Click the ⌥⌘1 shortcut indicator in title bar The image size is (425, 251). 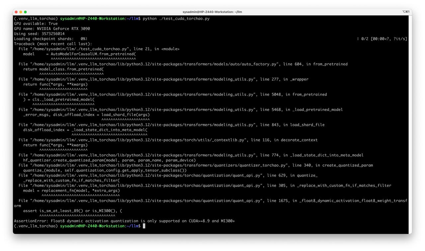coord(406,12)
